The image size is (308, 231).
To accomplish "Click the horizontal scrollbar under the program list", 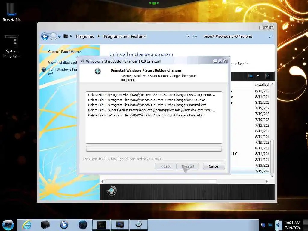I will [x=161, y=181].
